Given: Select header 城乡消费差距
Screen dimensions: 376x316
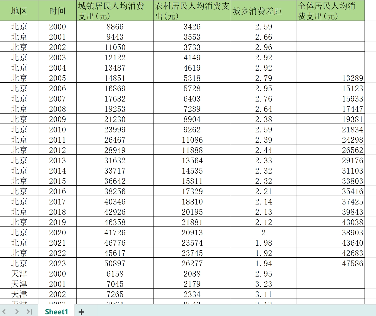Looking at the screenshot, I should (263, 11).
